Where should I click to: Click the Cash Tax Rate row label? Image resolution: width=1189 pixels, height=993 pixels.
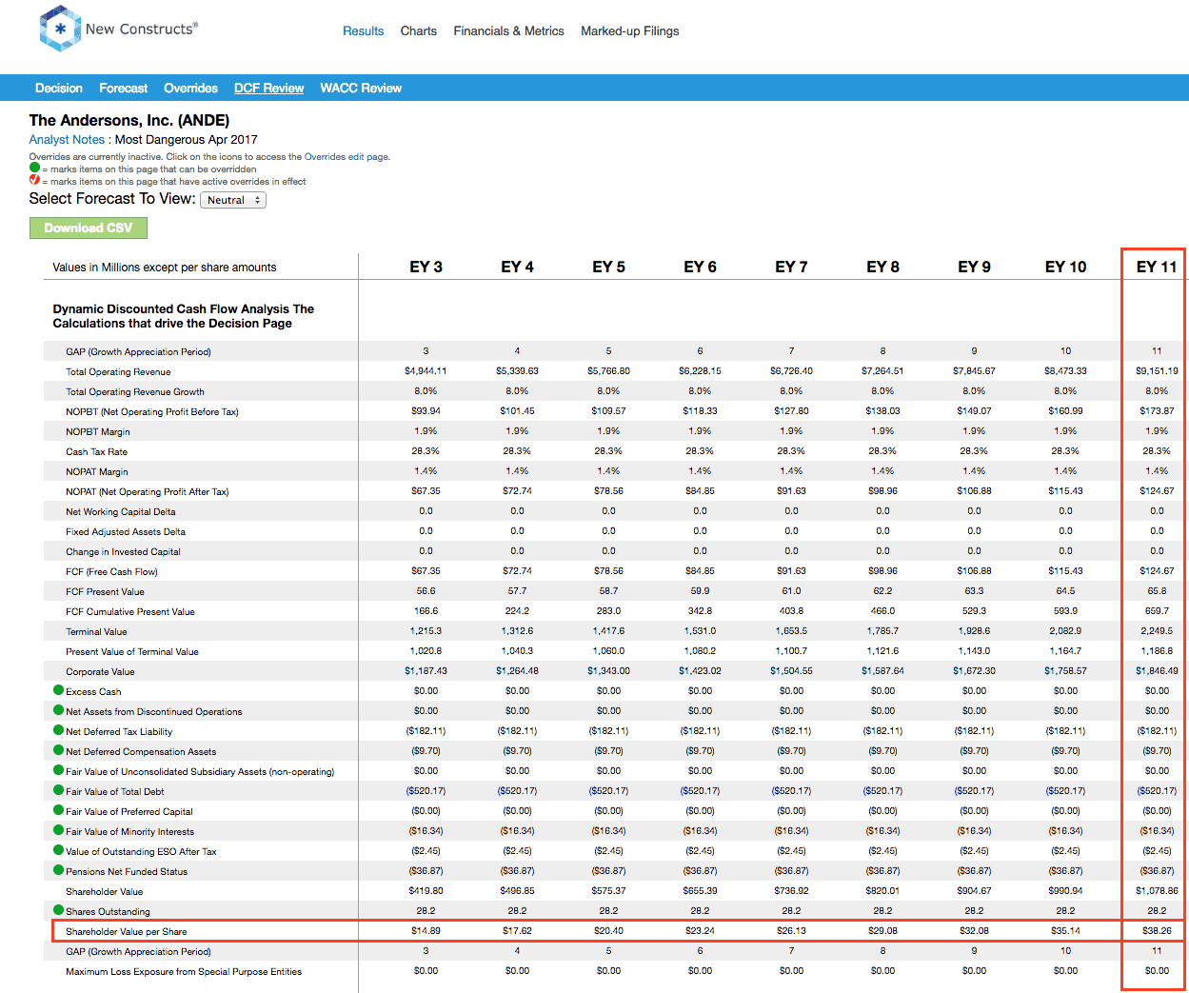pyautogui.click(x=96, y=451)
